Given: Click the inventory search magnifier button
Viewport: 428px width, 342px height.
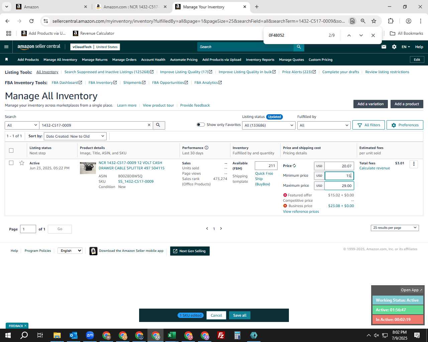Looking at the screenshot, I should click(158, 125).
